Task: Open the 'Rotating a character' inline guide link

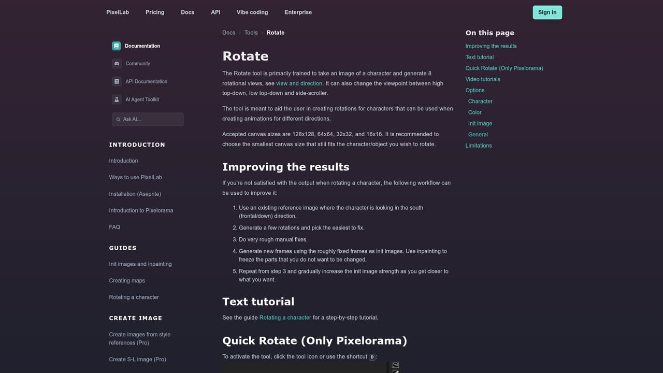Action: click(285, 318)
